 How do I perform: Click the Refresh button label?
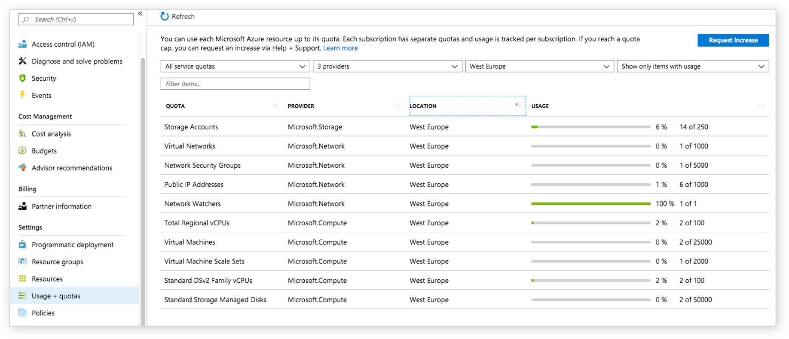tap(183, 16)
